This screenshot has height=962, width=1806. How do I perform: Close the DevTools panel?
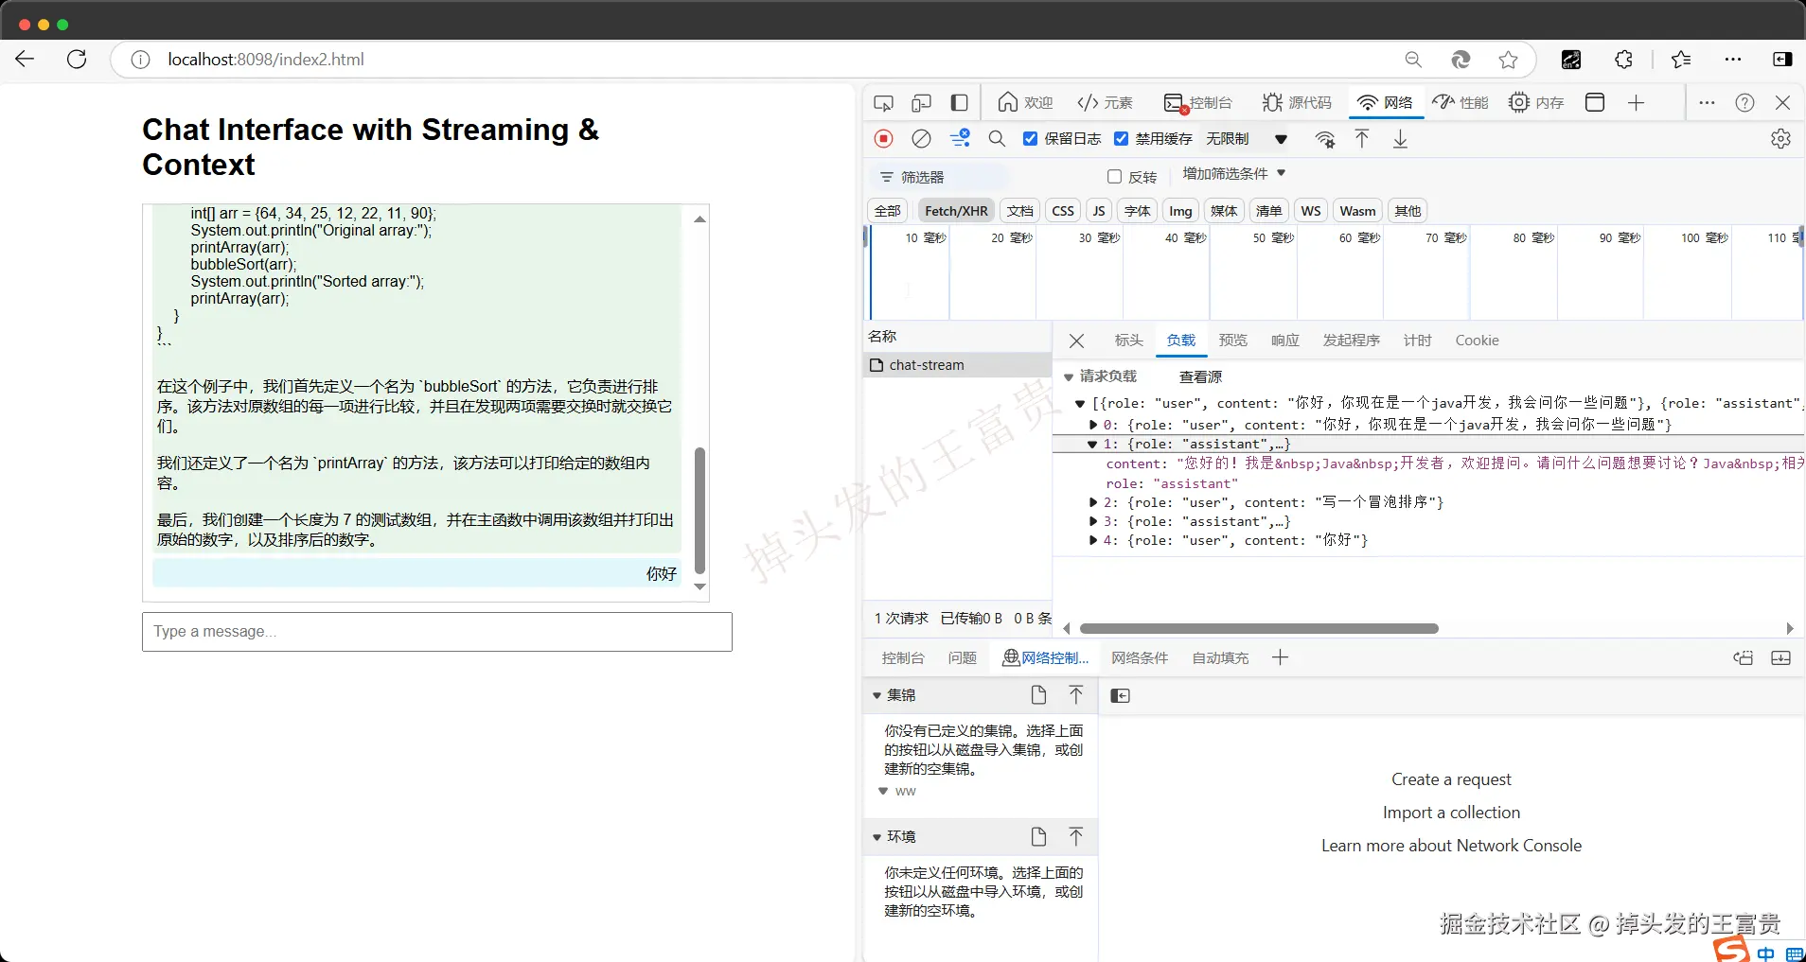coord(1783,102)
